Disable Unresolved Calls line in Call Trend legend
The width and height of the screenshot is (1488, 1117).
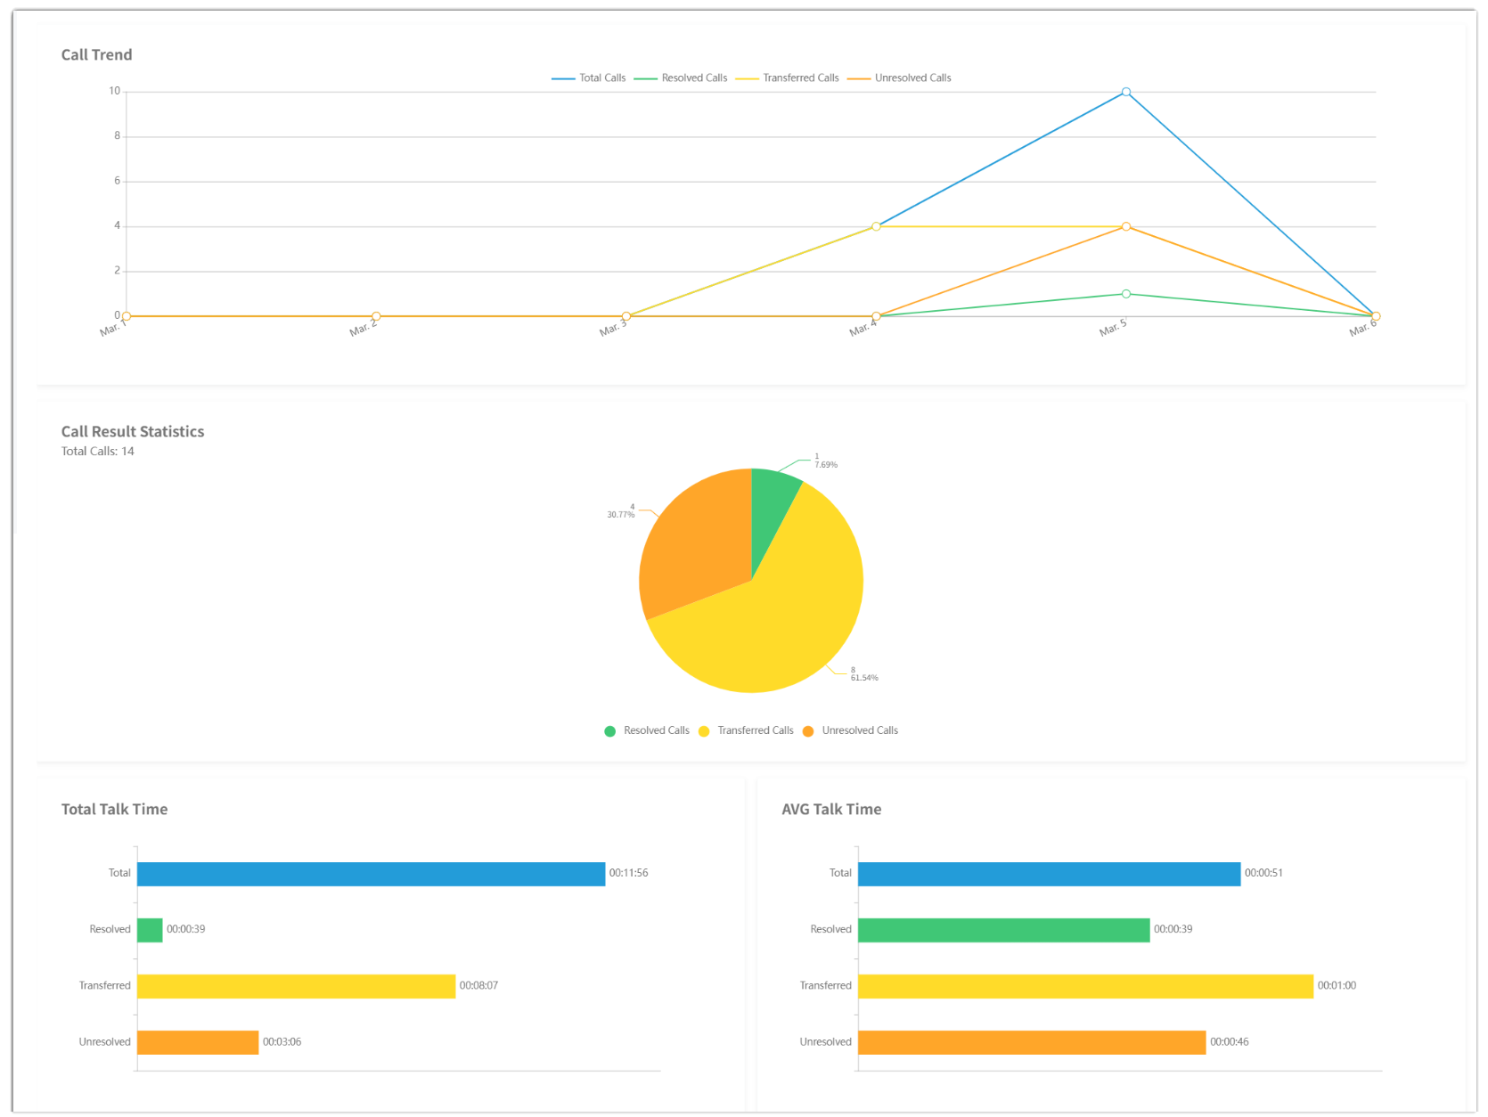899,78
